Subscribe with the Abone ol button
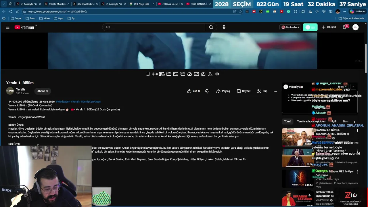 click(x=43, y=91)
